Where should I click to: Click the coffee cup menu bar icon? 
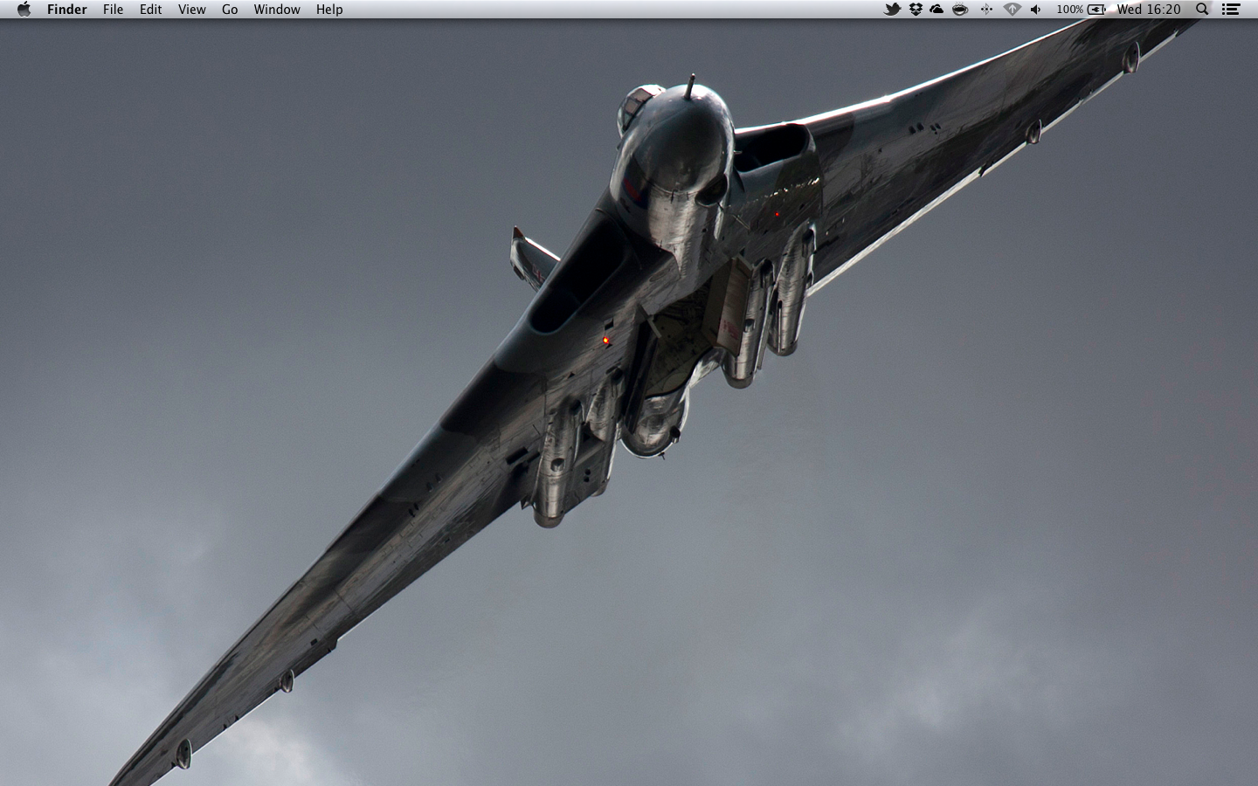[960, 10]
